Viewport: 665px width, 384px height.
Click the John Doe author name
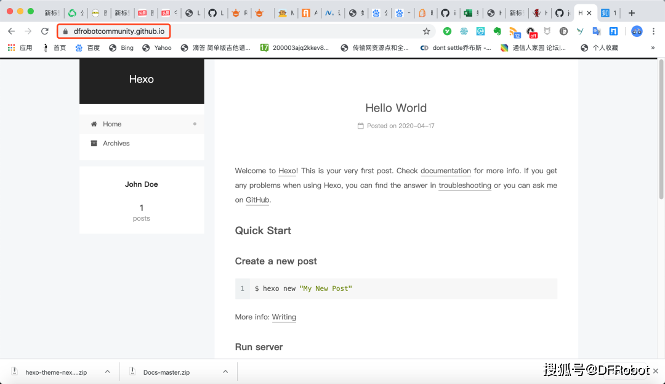(x=141, y=184)
